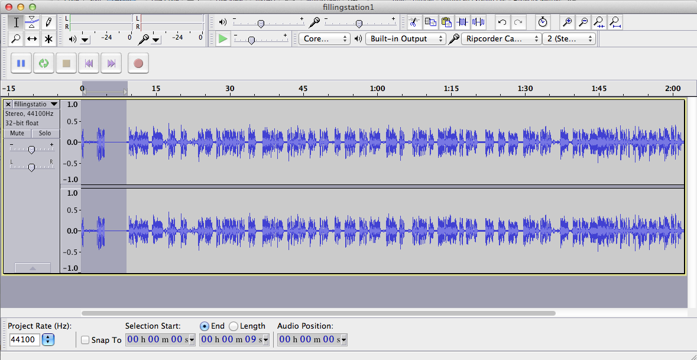Select the Draw tool
Viewport: 697px width, 360px height.
pos(49,22)
